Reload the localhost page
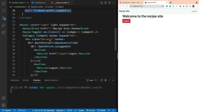Viewport: 199px width, 112px height. pos(127,6)
